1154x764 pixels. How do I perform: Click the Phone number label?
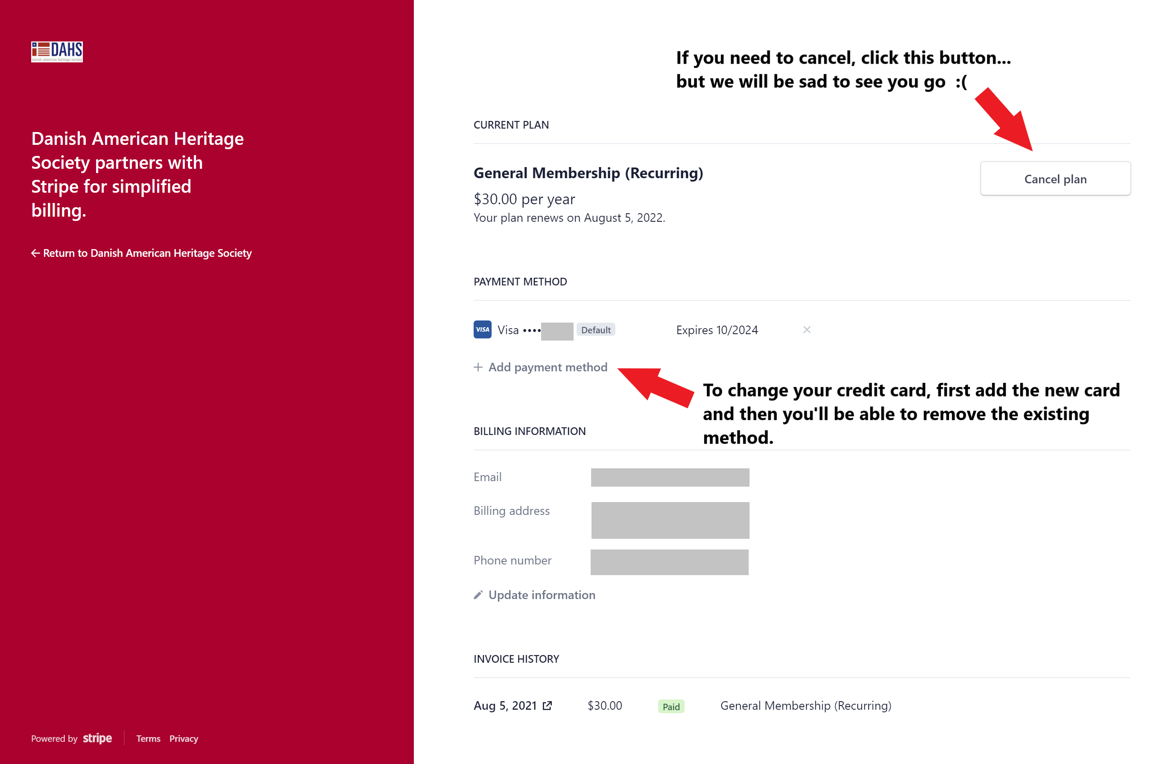pos(512,560)
